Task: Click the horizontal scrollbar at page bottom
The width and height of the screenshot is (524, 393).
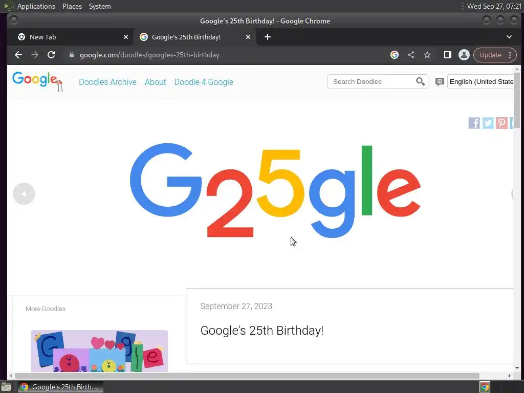Action: pos(247,376)
